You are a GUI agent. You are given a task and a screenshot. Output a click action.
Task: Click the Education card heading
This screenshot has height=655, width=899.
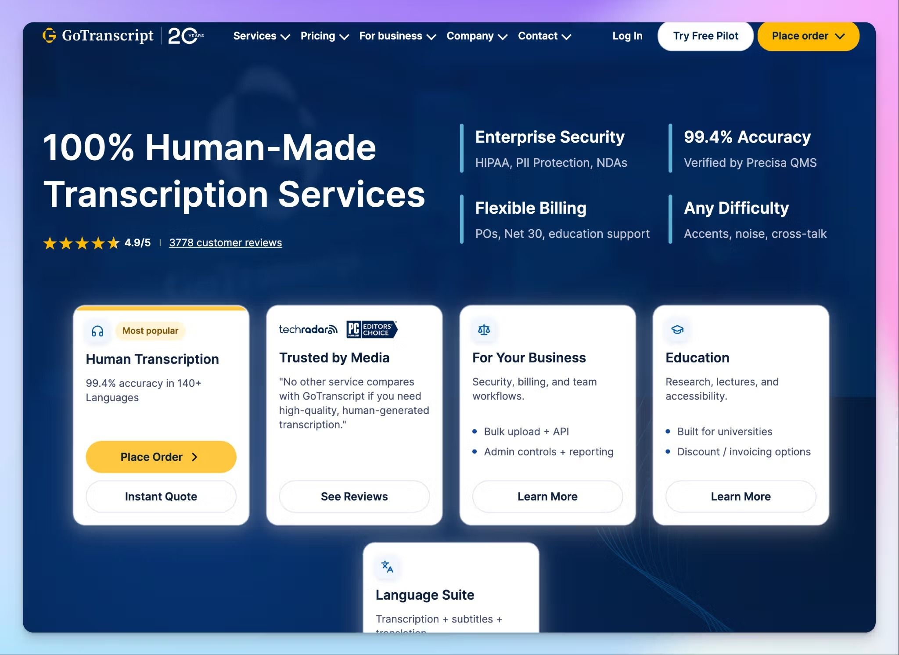pyautogui.click(x=698, y=358)
